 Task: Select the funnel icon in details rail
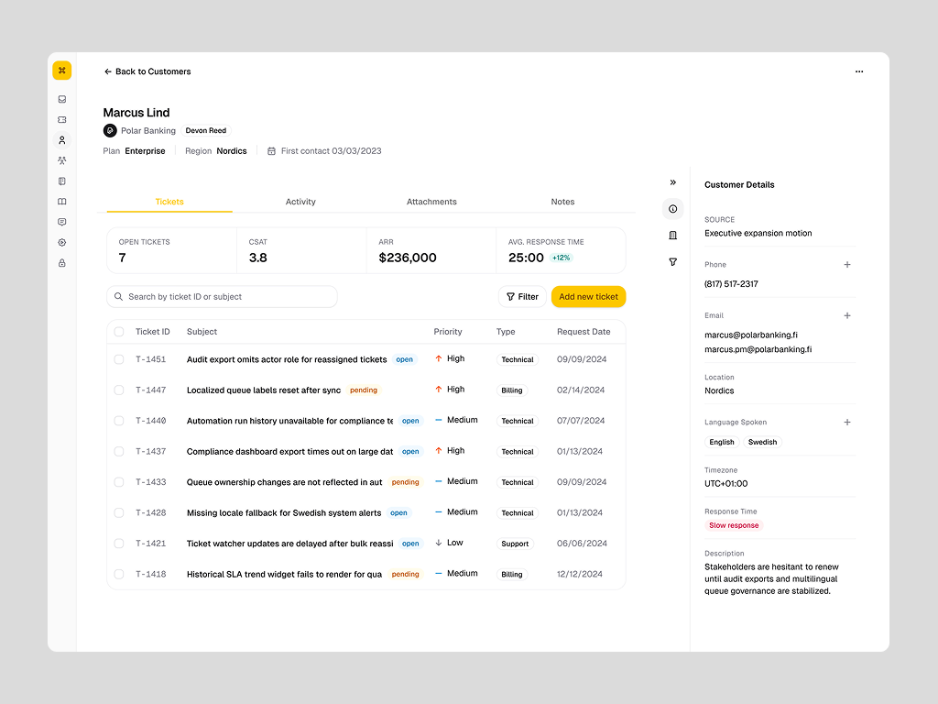coord(673,261)
